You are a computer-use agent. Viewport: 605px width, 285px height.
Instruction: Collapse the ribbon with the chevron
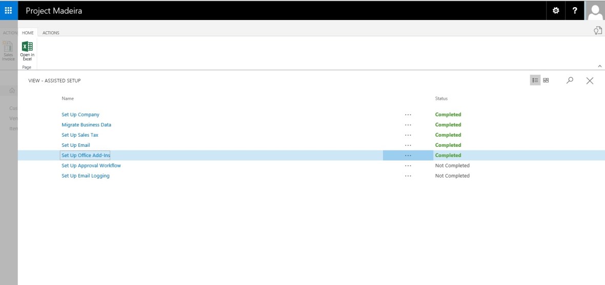(600, 67)
